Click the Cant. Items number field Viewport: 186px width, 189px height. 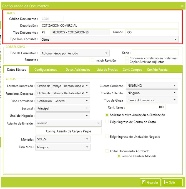click(146, 107)
